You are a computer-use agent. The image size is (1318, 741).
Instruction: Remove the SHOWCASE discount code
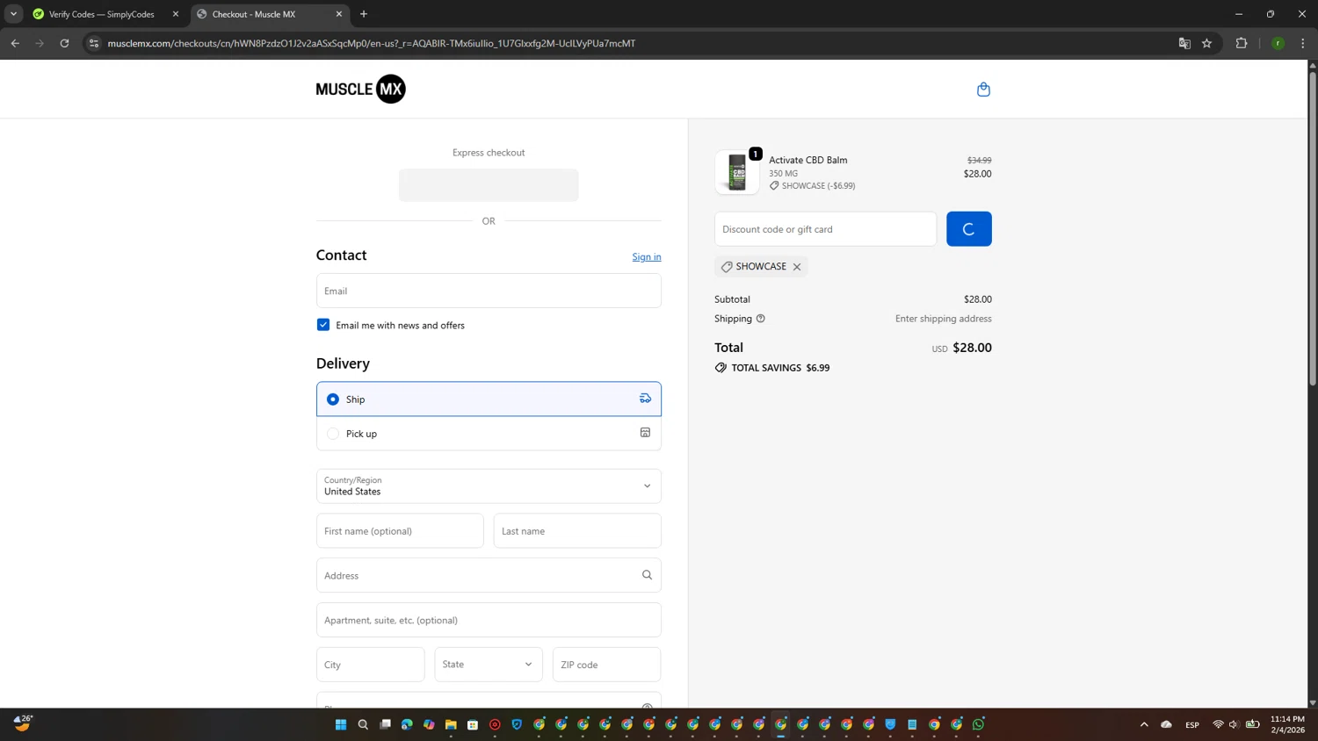pos(797,267)
